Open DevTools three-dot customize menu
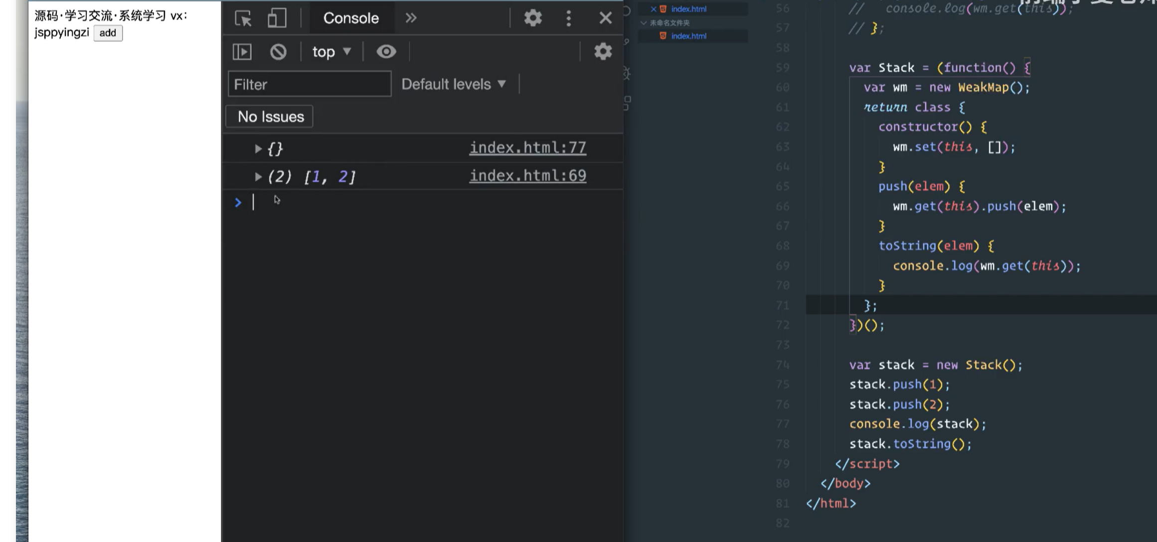The width and height of the screenshot is (1157, 542). click(568, 18)
